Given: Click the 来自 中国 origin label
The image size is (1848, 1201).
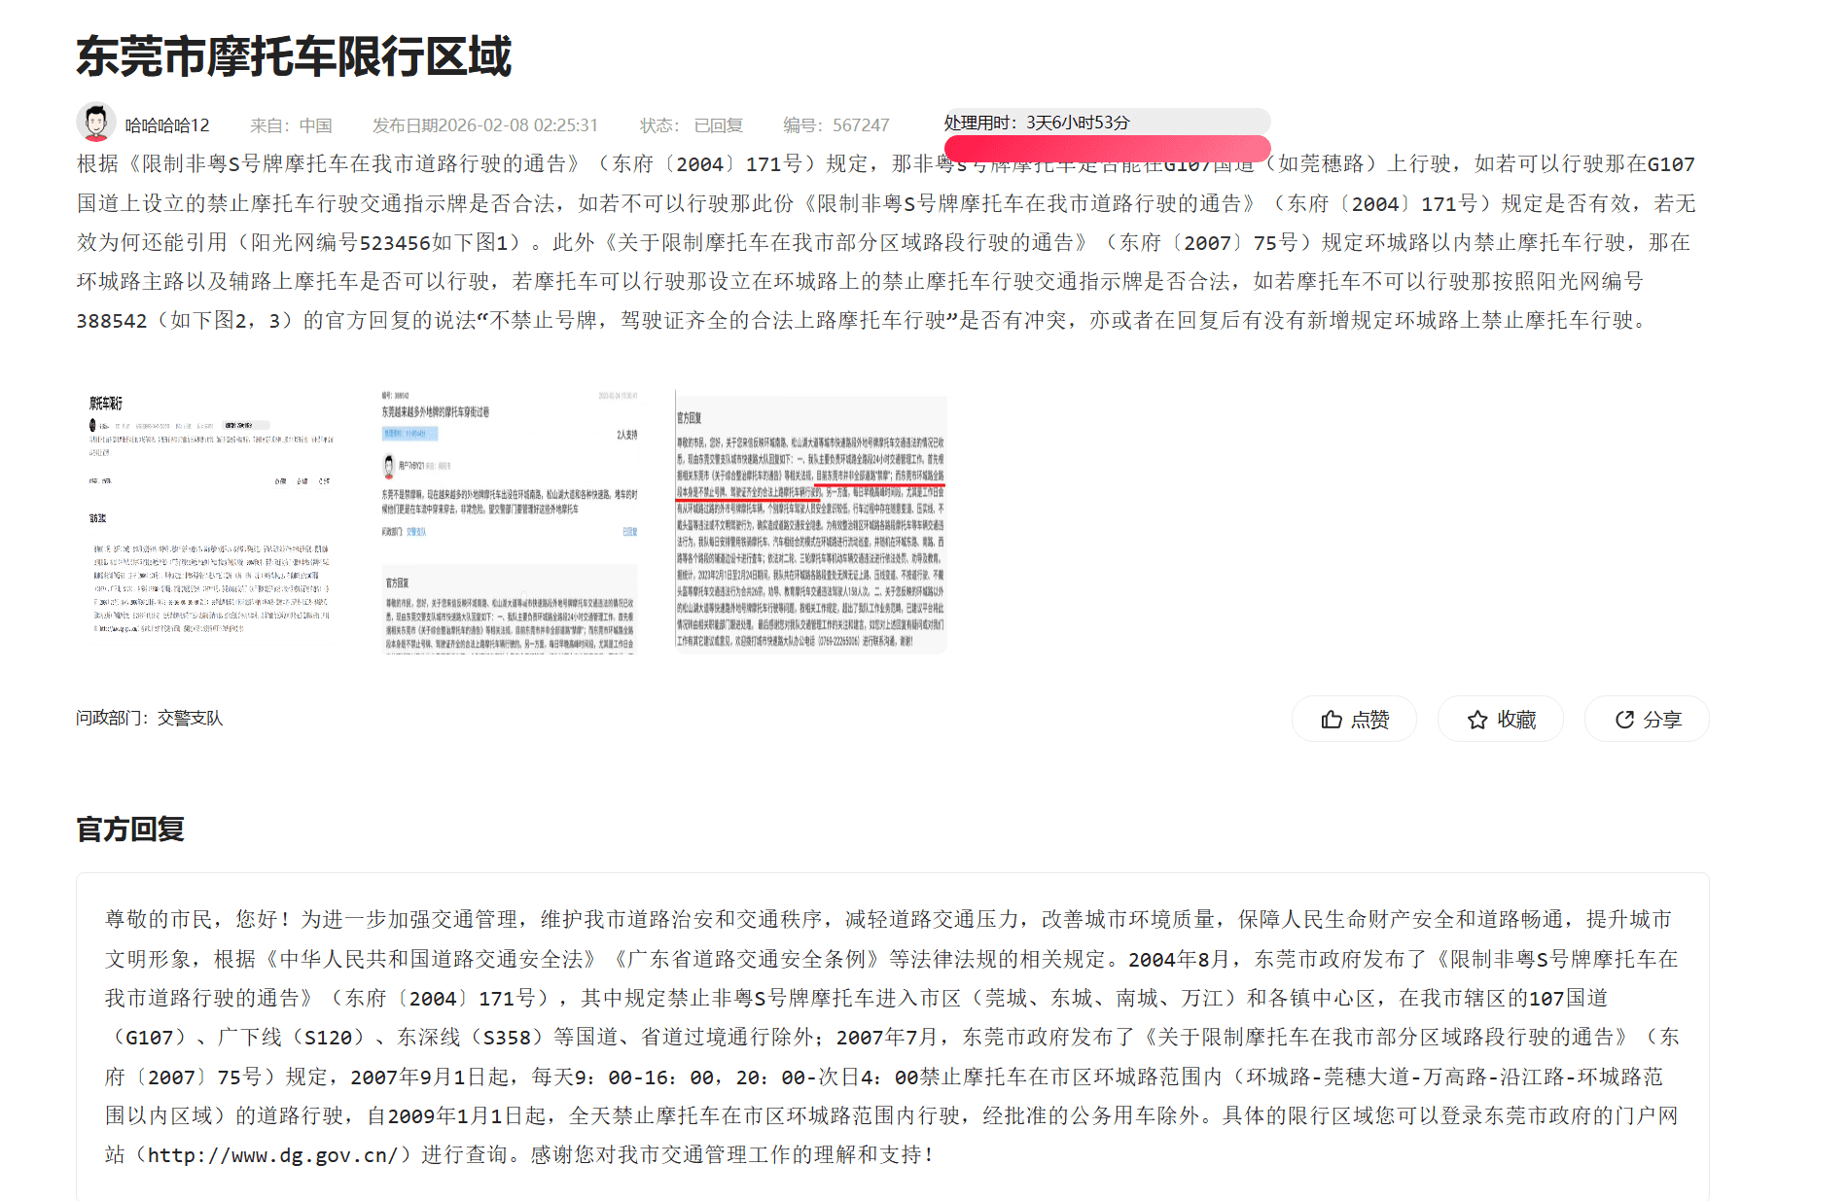Looking at the screenshot, I should (291, 125).
